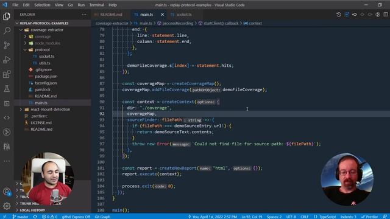Viewport: 390px width, 219px height.
Task: Open the Explorer view in activity bar
Action: click(7, 16)
